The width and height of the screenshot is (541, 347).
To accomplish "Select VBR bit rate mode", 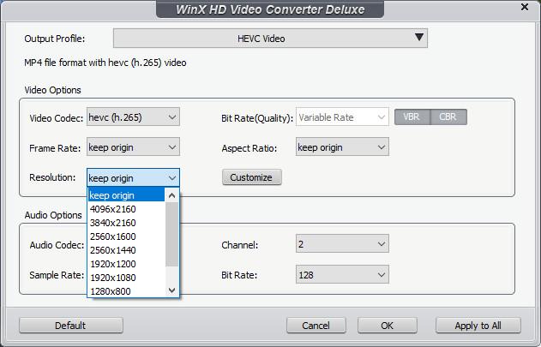I will (412, 117).
